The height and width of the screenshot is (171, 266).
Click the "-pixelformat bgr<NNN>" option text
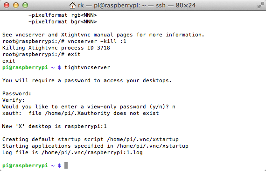point(63,22)
